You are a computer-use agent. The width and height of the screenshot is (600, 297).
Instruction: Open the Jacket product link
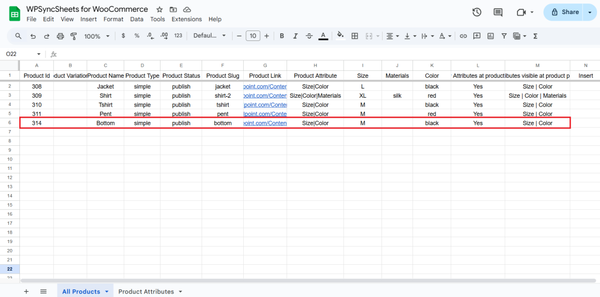pyautogui.click(x=265, y=87)
